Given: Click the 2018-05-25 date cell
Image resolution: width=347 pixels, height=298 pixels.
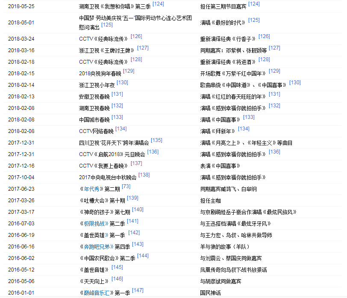Looking at the screenshot, I should (21, 6).
